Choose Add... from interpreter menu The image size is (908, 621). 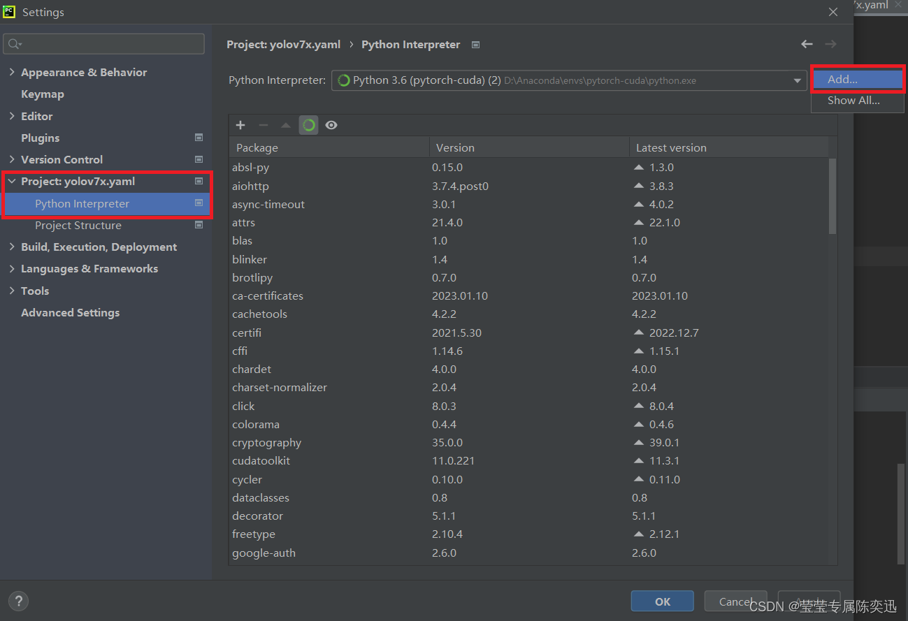click(x=858, y=79)
